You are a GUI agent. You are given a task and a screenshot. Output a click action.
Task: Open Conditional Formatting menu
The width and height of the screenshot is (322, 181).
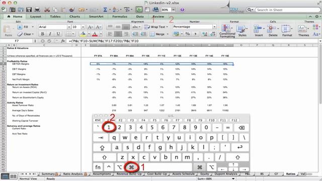pos(227,31)
